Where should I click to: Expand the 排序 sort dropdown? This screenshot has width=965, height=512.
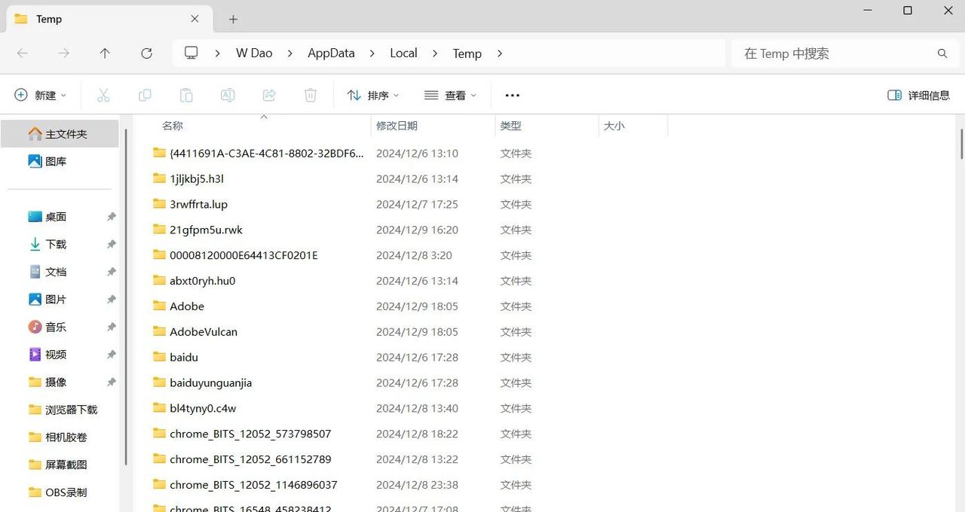[373, 96]
